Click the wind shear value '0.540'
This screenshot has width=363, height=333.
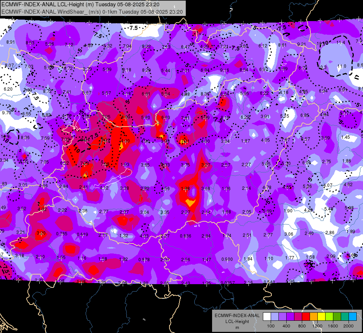coord(269,282)
